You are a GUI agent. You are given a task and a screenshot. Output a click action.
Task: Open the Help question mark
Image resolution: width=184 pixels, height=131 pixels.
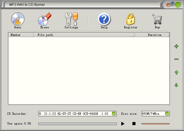click(x=104, y=19)
